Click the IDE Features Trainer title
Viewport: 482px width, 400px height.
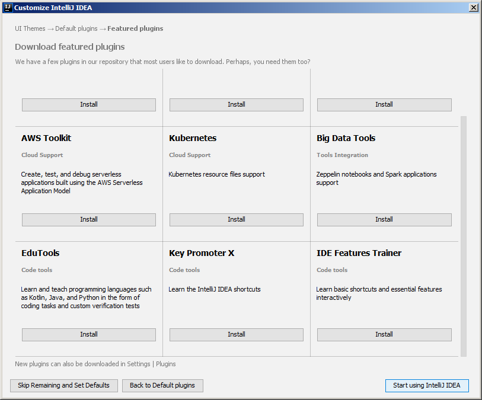point(359,253)
